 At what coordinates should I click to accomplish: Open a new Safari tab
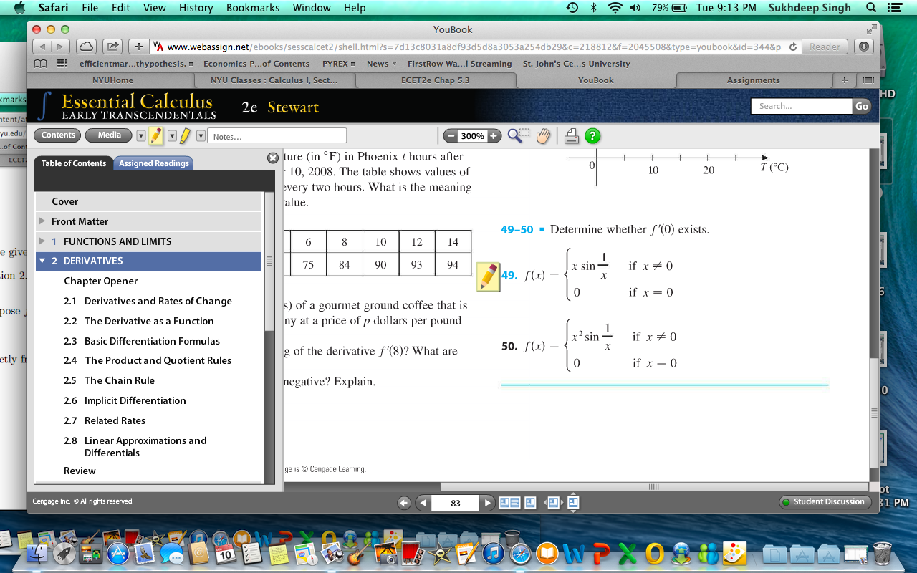coord(844,80)
